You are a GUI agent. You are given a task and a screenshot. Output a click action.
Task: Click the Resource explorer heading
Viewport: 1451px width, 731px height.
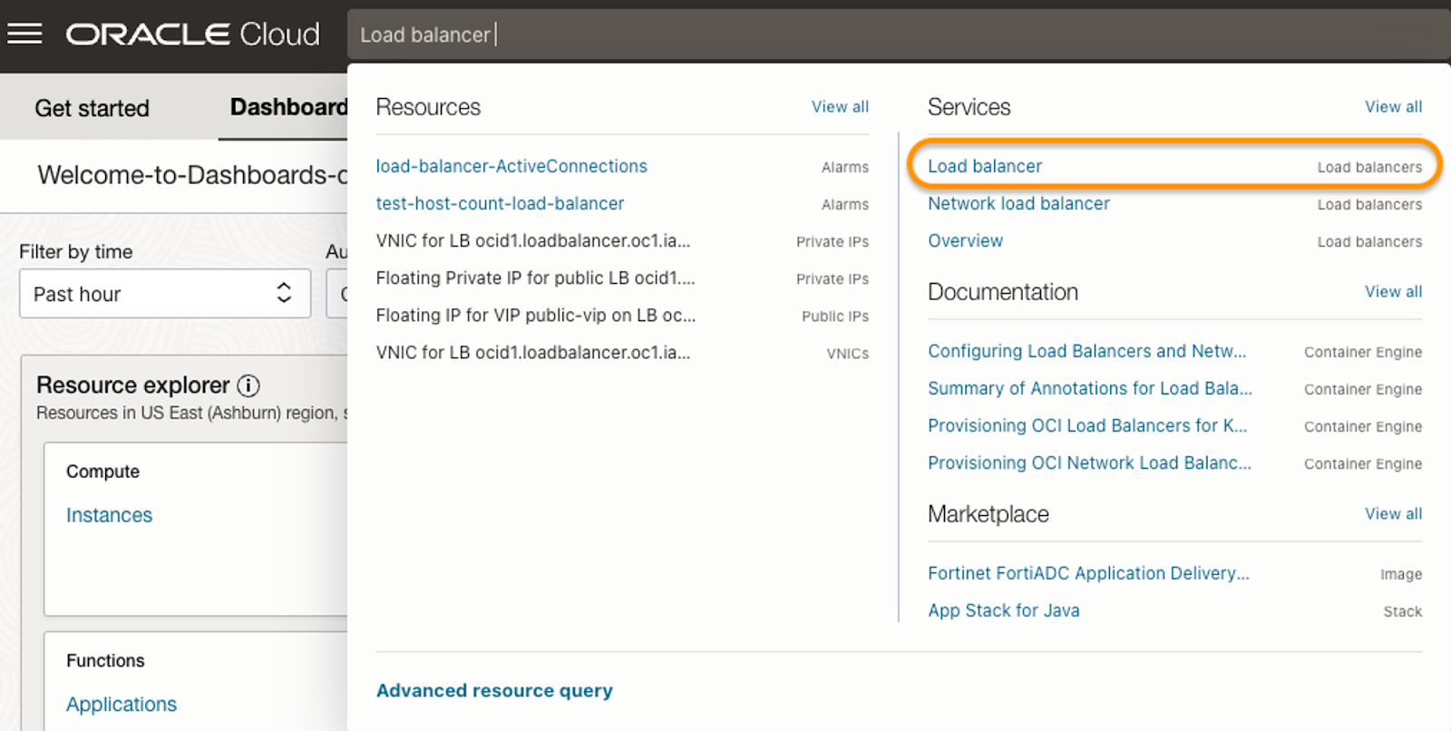click(133, 385)
